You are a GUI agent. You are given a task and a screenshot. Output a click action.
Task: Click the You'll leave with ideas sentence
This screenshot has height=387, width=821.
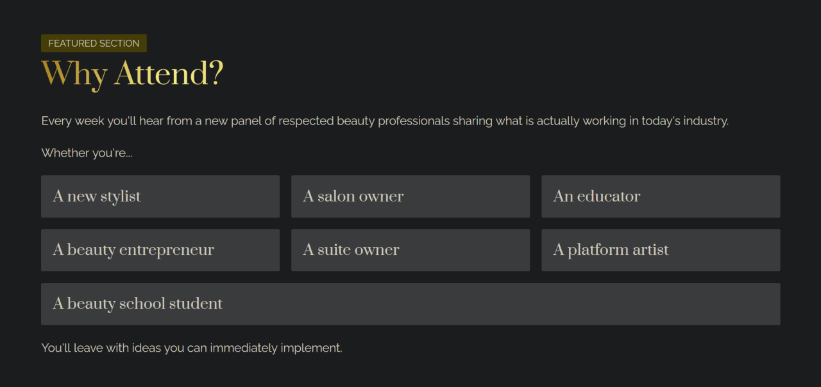(192, 348)
